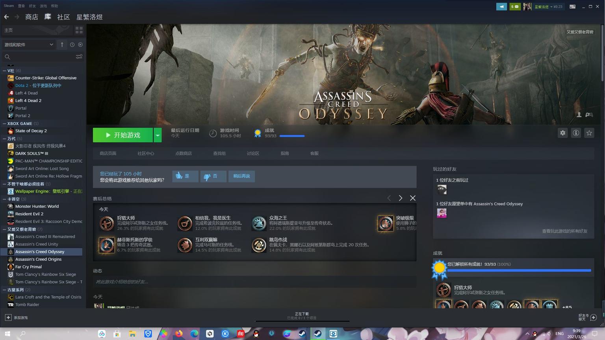Click the recent activity clock icon
Image resolution: width=605 pixels, height=340 pixels.
tap(72, 45)
